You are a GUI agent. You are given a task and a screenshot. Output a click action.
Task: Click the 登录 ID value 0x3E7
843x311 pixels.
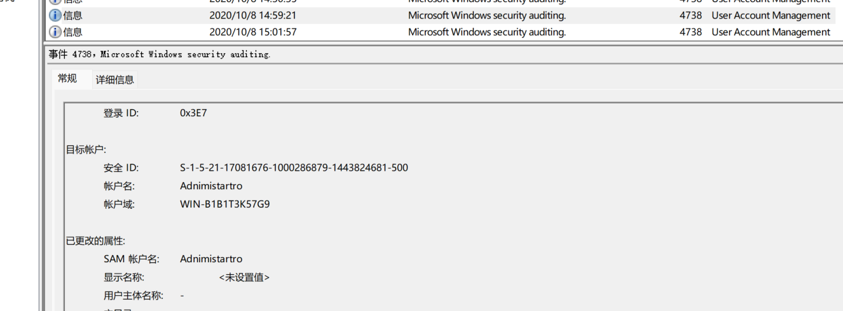click(193, 113)
